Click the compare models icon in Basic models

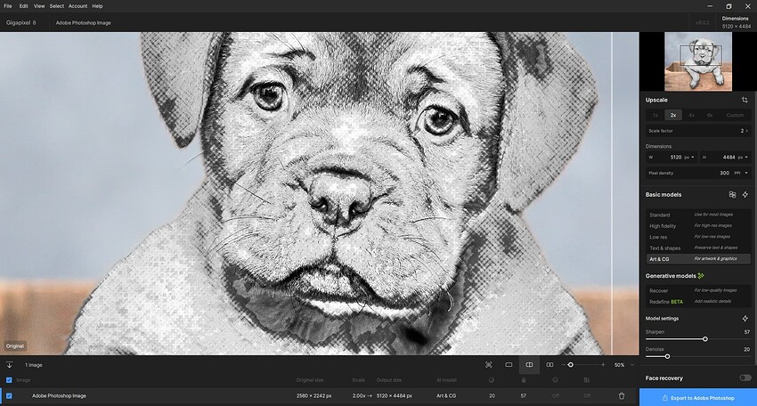tap(732, 194)
